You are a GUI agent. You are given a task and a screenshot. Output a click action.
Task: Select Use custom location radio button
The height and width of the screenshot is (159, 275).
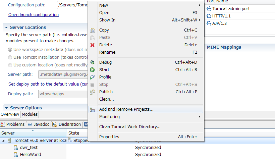coord(10,65)
